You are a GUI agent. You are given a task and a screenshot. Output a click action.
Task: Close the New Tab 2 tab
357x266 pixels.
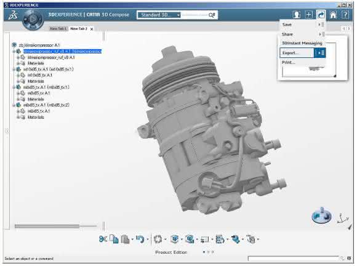pos(92,29)
